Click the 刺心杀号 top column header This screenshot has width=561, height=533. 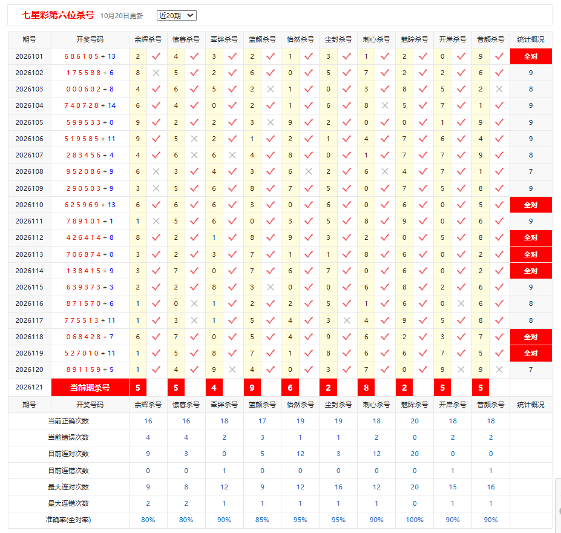click(376, 39)
